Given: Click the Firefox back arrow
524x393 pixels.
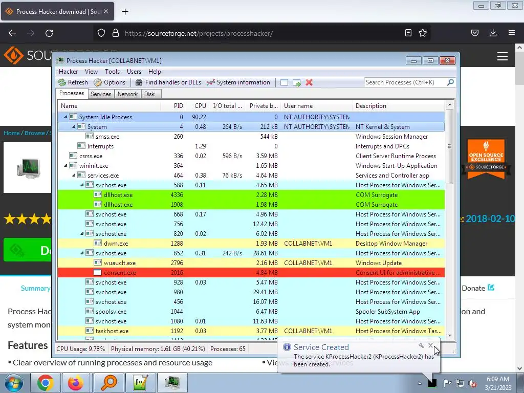Looking at the screenshot, I should point(12,33).
